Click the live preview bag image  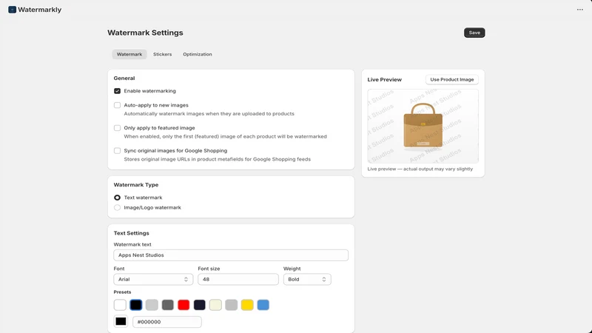(423, 126)
